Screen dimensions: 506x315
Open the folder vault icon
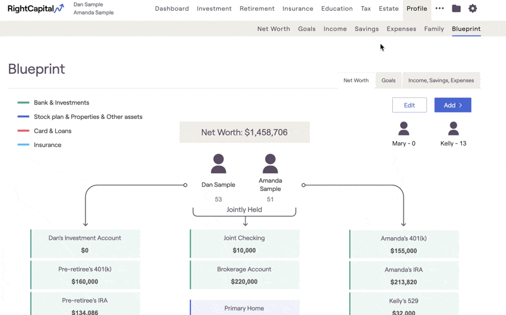[x=456, y=9]
